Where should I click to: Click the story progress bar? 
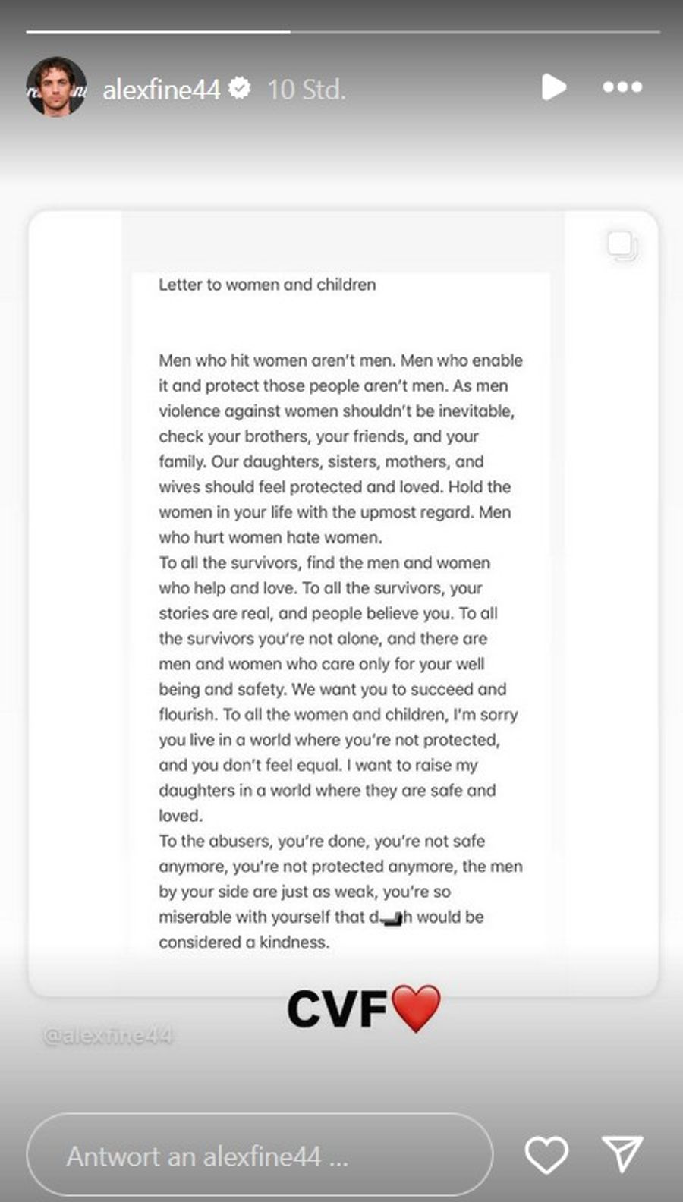tap(158, 32)
